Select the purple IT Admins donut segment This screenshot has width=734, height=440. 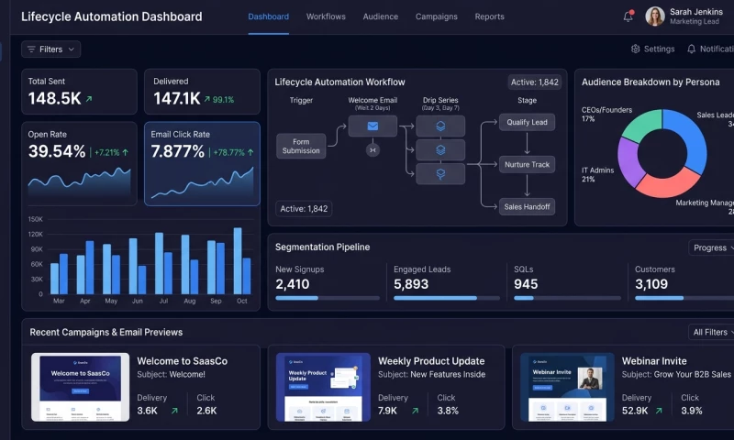point(628,161)
